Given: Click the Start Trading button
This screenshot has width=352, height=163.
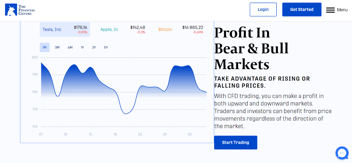Looking at the screenshot, I should [x=236, y=143].
